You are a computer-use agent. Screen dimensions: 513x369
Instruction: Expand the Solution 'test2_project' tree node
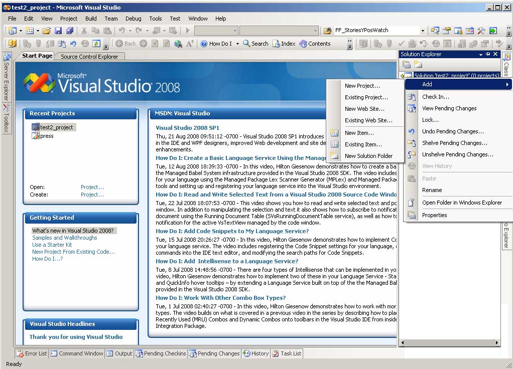[402, 76]
